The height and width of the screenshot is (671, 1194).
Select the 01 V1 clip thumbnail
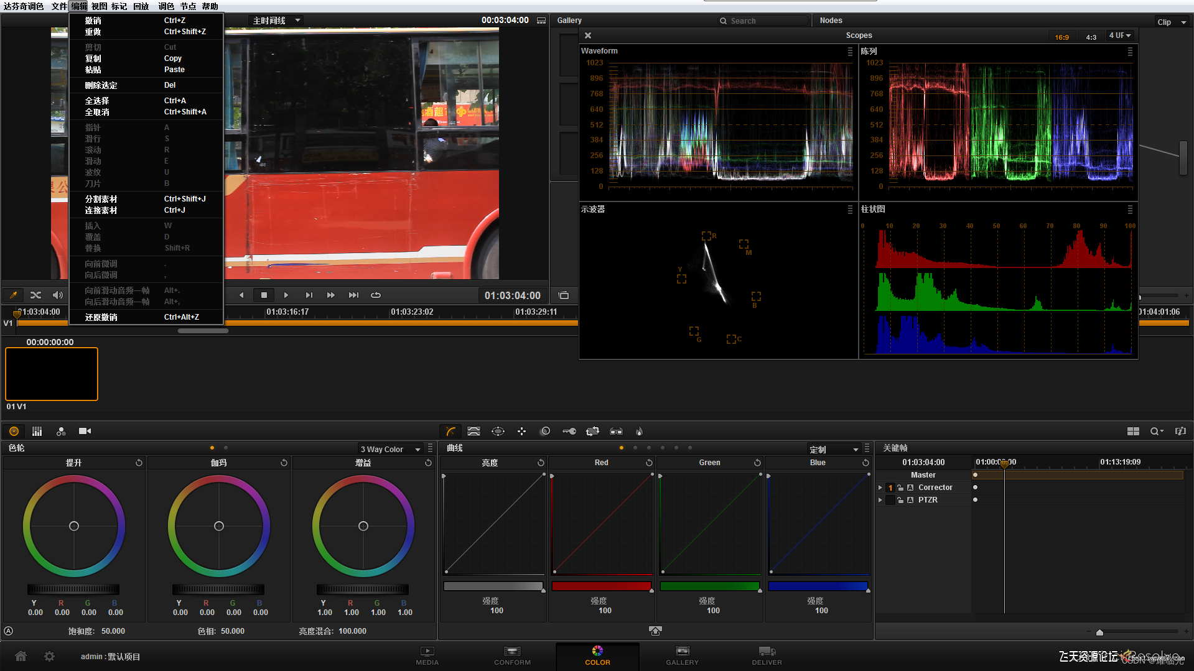pyautogui.click(x=52, y=374)
